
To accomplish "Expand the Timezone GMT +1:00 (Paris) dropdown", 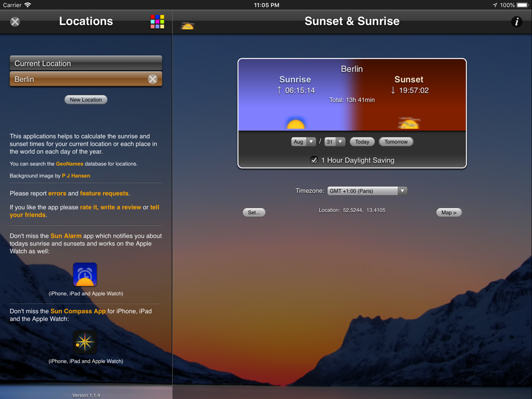I will [367, 191].
